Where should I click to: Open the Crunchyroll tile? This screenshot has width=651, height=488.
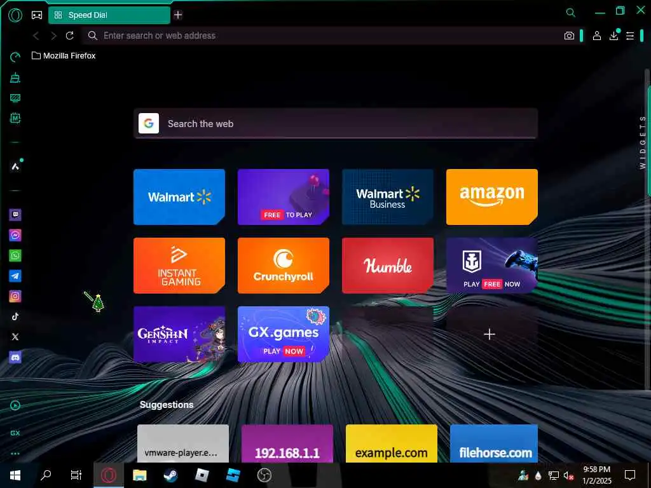(283, 266)
